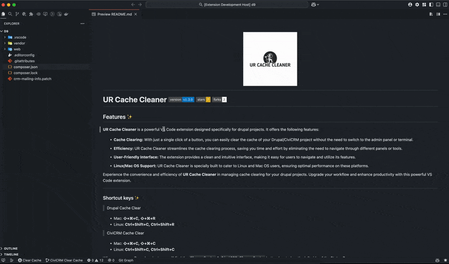Toggle the primary side bar visibility
Screen dimensions: 449x264
[x=431, y=4]
